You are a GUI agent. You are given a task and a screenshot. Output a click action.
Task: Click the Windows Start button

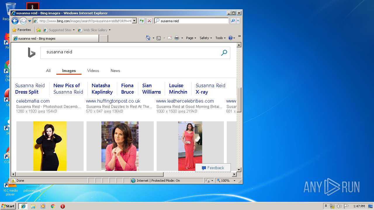point(8,206)
